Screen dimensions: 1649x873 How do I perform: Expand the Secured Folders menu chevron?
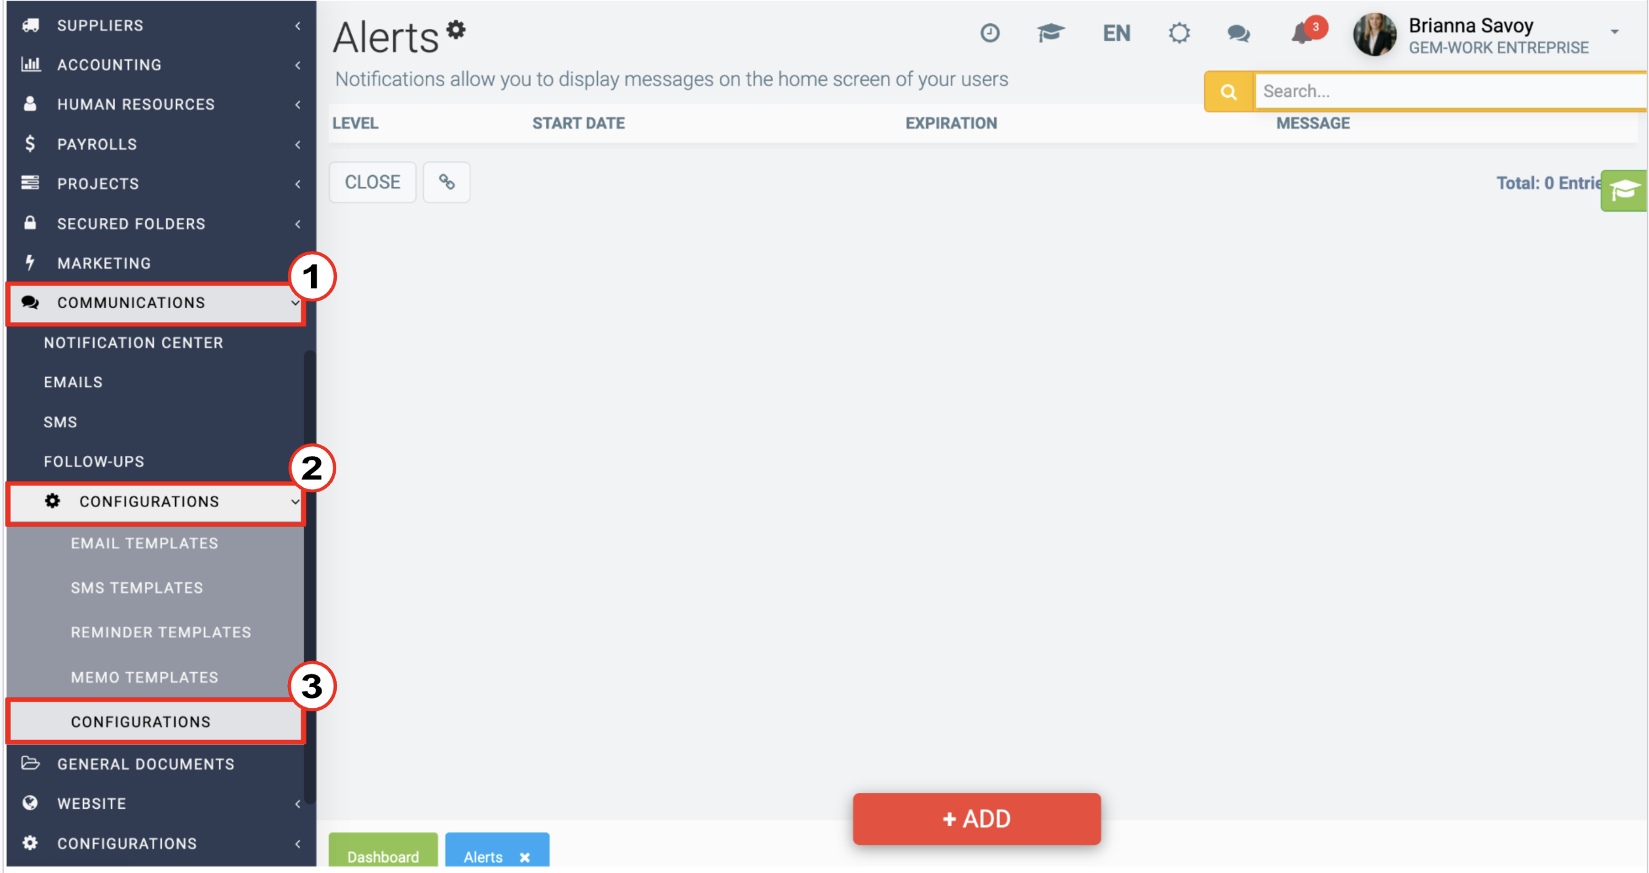pos(298,223)
